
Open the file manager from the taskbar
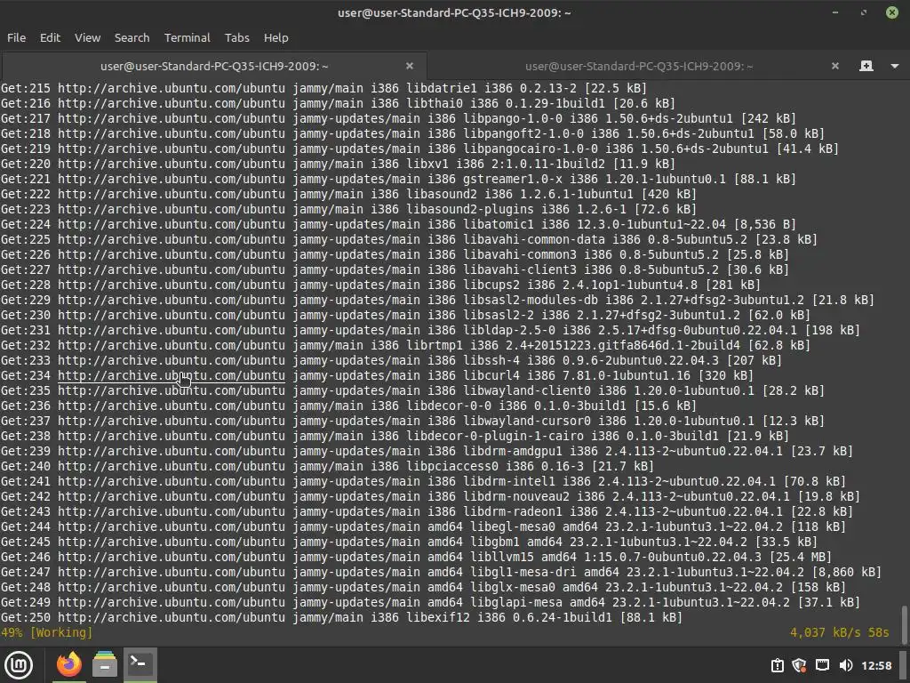[105, 665]
